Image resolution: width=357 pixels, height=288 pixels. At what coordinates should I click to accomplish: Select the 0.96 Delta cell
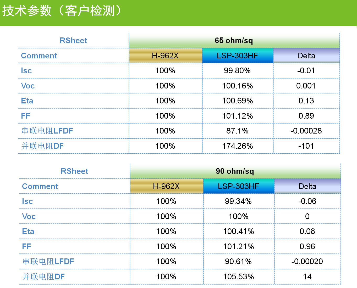coord(307,247)
